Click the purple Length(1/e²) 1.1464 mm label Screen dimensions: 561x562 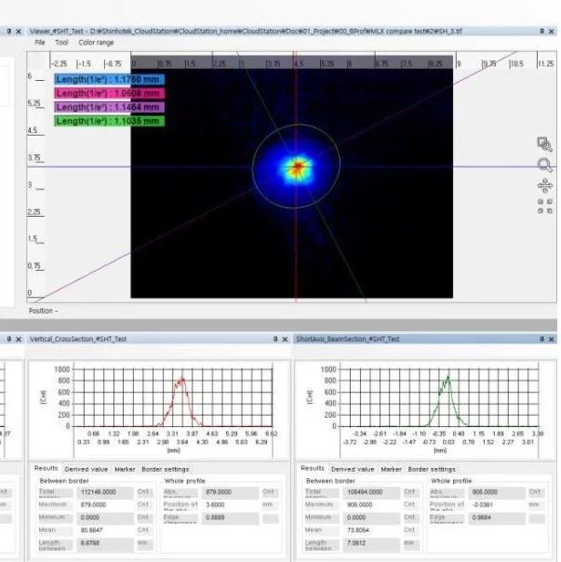pyautogui.click(x=110, y=107)
